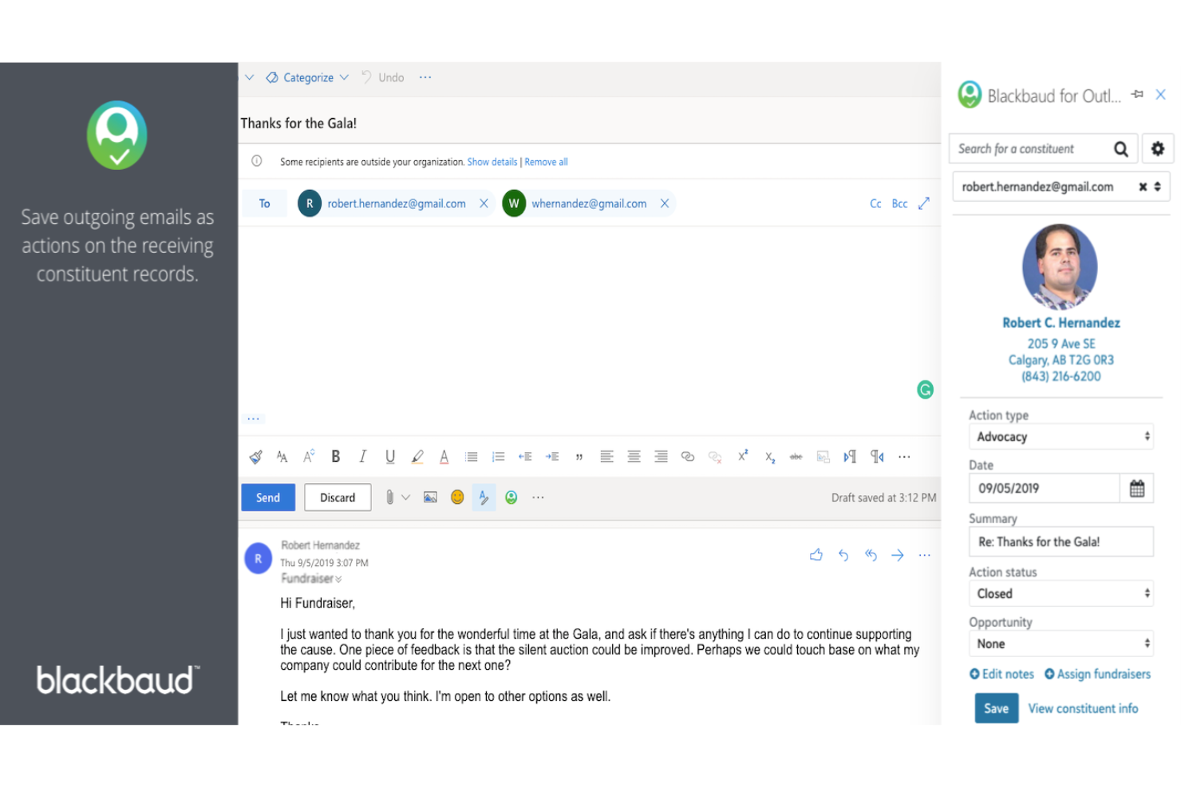Open more actions in top toolbar
Viewport: 1181px width, 787px height.
[425, 77]
